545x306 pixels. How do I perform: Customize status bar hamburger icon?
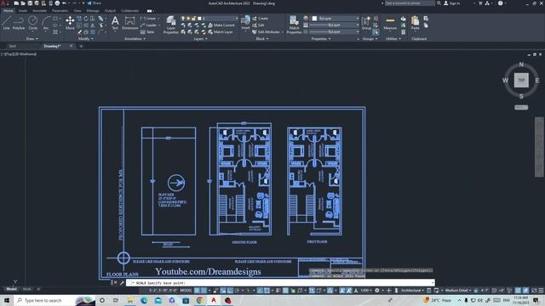[x=541, y=291]
